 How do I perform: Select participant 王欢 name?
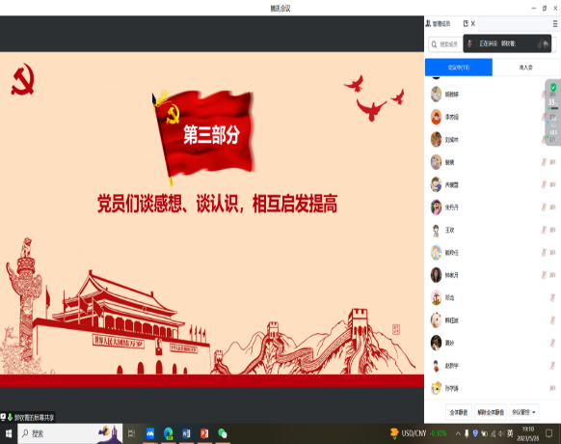pyautogui.click(x=450, y=230)
